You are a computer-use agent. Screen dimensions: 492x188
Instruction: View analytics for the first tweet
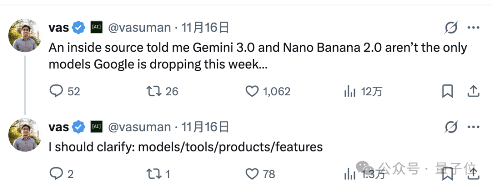click(x=350, y=91)
